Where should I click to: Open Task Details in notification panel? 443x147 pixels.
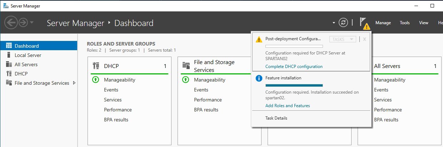[x=276, y=118]
